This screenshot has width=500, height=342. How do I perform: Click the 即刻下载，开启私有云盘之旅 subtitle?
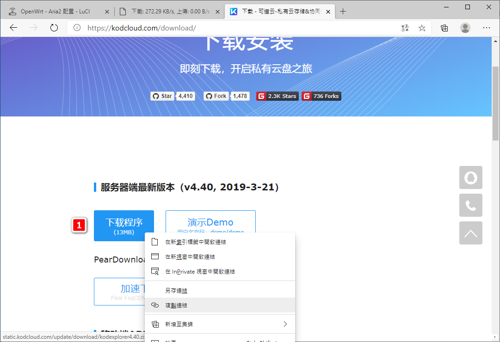coord(246,68)
